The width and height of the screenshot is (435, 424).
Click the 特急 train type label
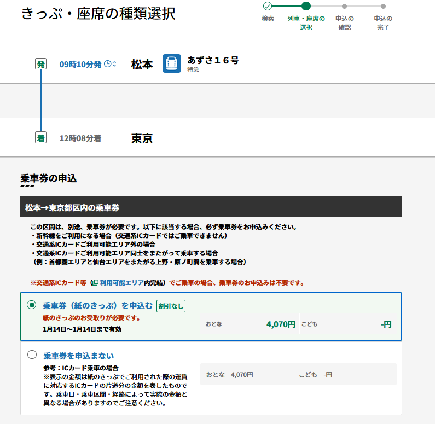[x=193, y=69]
